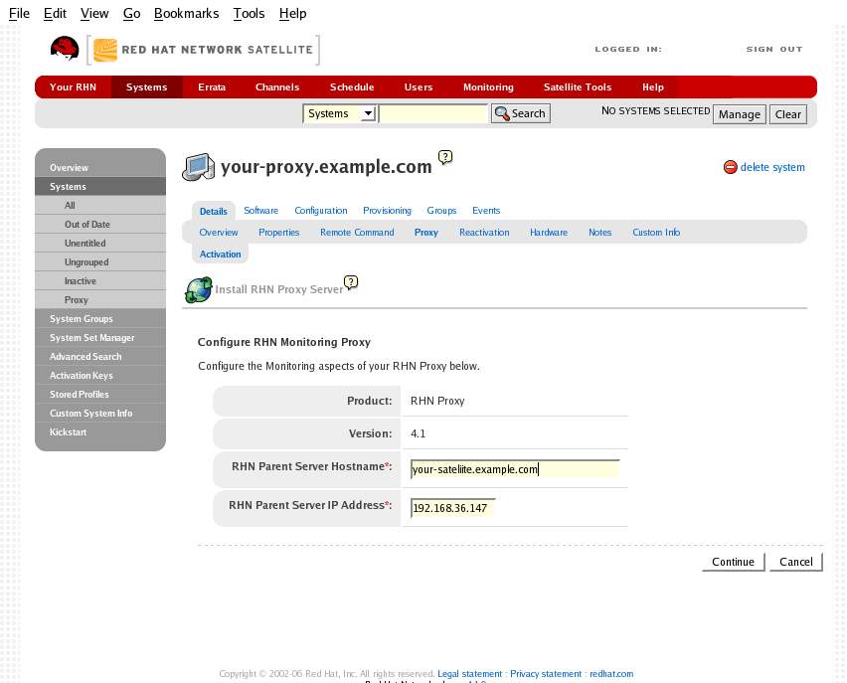
Task: Open the Notes sub-tab
Action: tap(599, 233)
